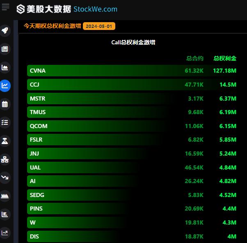Open the checklist icon in sidebar
Viewport: 247px width, 243px height.
tap(5, 122)
